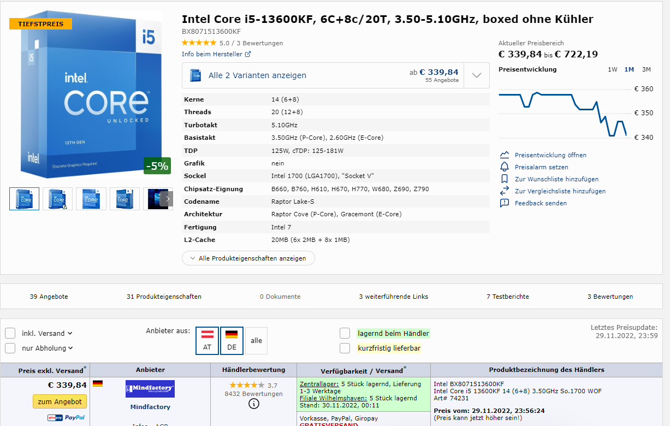Expand Alle Produkteigenschaften anzeigen

click(248, 258)
